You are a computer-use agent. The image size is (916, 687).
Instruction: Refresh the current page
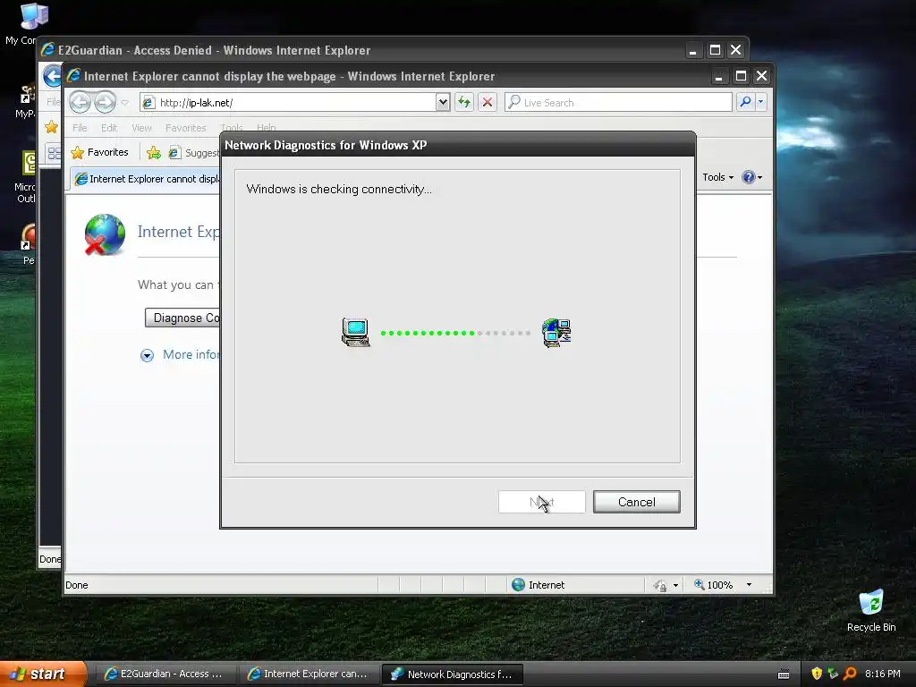pyautogui.click(x=464, y=102)
